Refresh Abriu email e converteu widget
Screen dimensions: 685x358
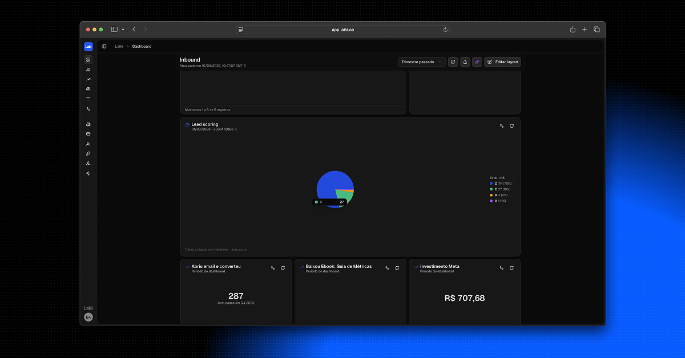[x=283, y=267]
